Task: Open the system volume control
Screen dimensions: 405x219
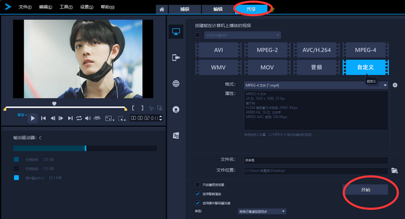Action: coord(88,118)
